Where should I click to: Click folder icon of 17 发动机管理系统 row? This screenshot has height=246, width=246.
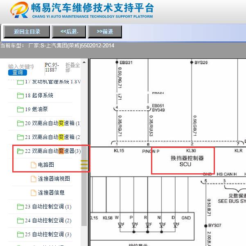pyautogui.click(x=20, y=82)
